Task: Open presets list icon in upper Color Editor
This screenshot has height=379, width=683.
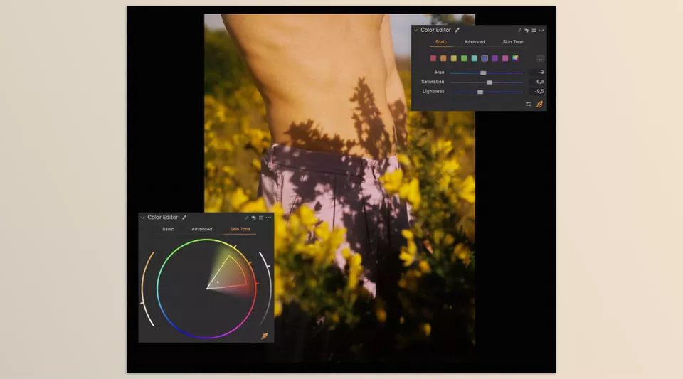Action: (x=534, y=31)
